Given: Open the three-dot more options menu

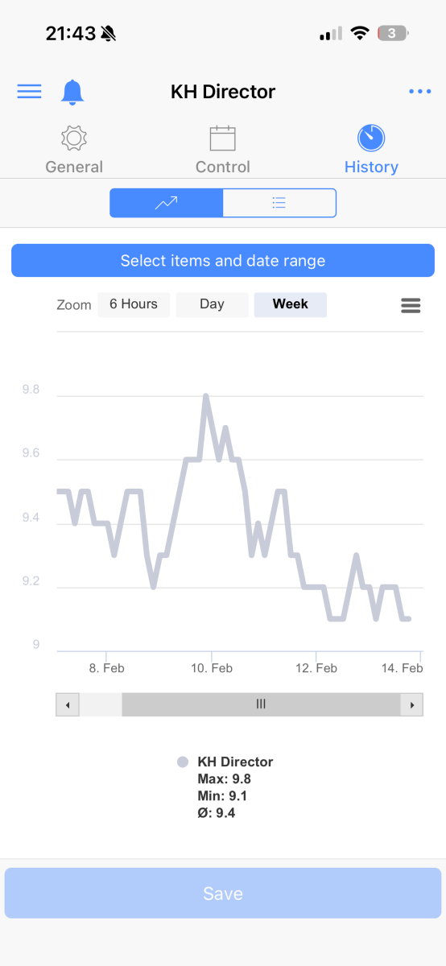Looking at the screenshot, I should point(419,92).
